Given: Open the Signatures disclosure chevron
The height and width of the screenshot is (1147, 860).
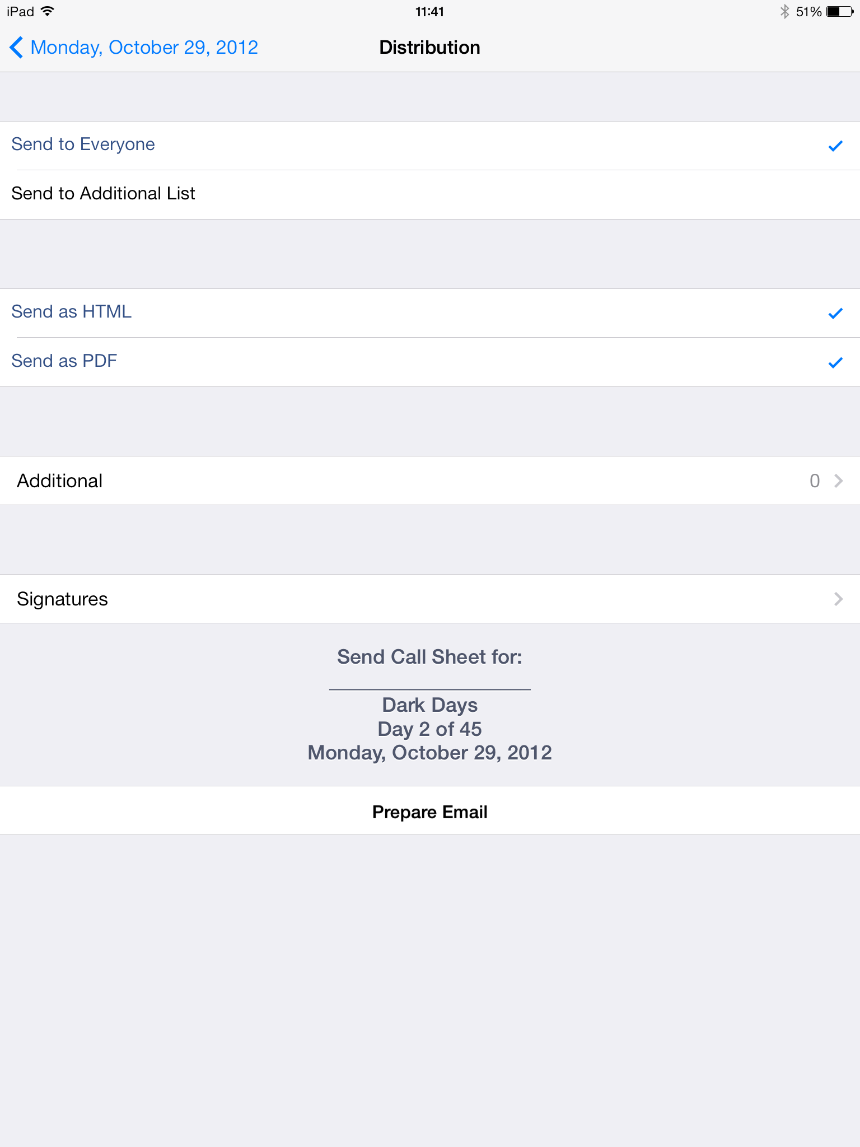Looking at the screenshot, I should [x=838, y=599].
